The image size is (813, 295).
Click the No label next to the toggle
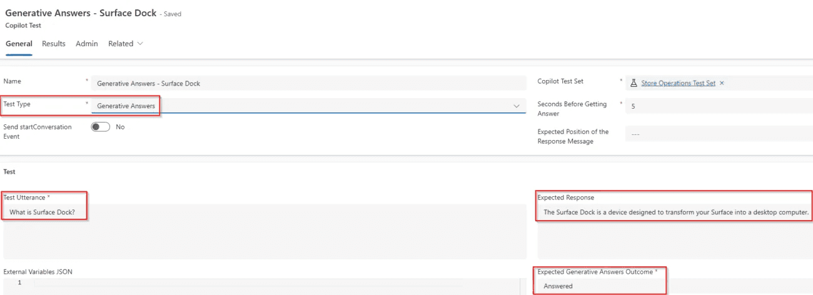pos(121,127)
